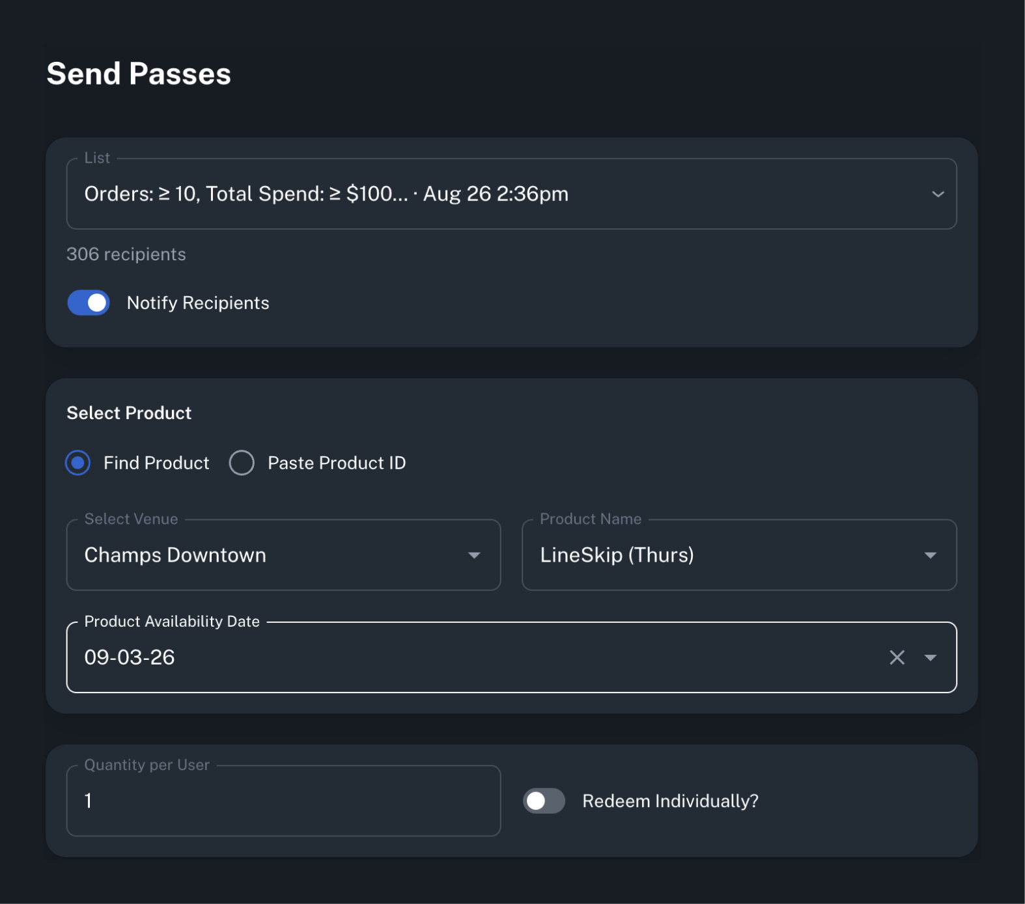Click the Quantity per User input field
1025x904 pixels.
(283, 801)
